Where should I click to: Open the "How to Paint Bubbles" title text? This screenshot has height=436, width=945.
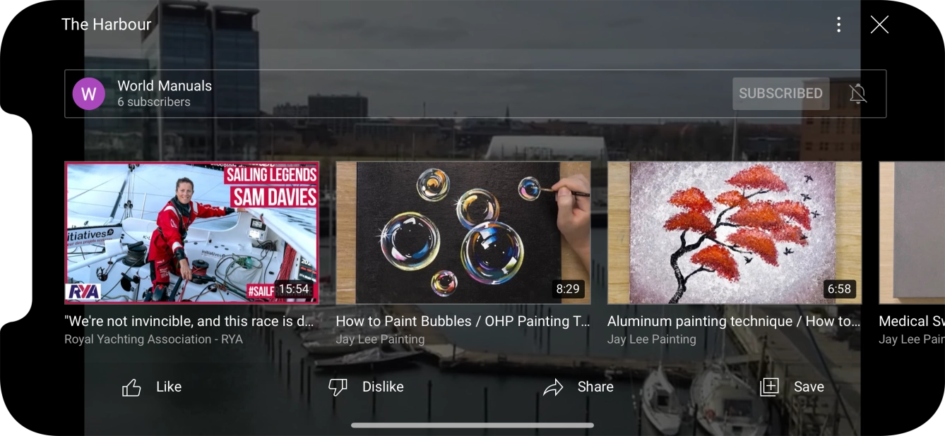pos(463,321)
